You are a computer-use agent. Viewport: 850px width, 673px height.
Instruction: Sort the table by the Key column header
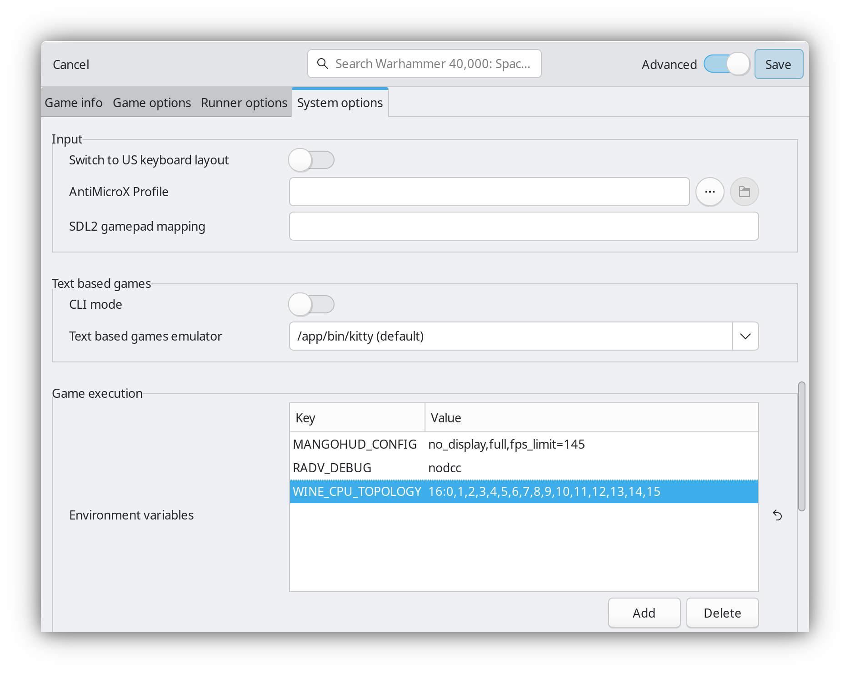click(357, 418)
